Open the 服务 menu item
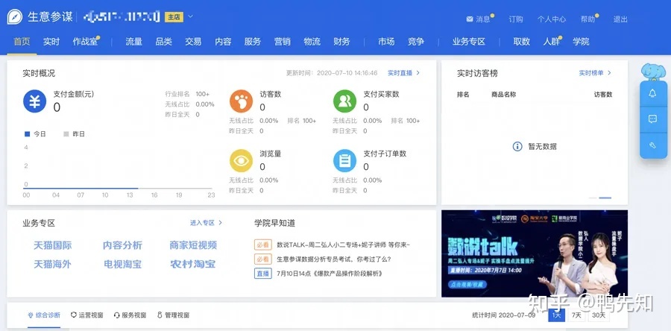Viewport: 671px width, 331px height. tap(253, 42)
